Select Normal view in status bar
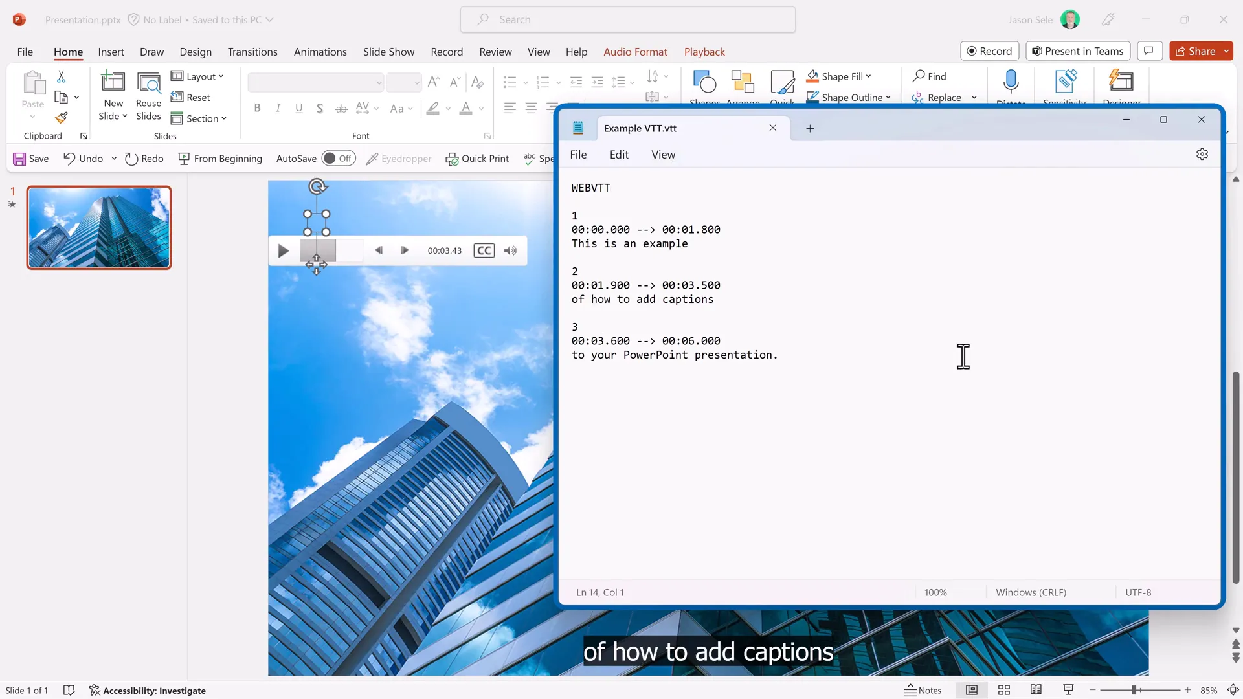The image size is (1243, 699). click(x=971, y=691)
